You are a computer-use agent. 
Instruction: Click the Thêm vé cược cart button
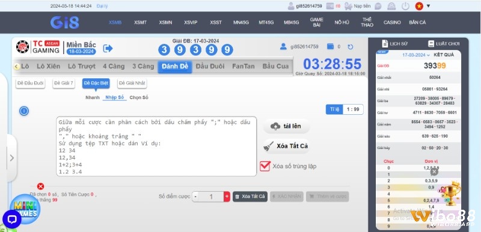(327, 197)
